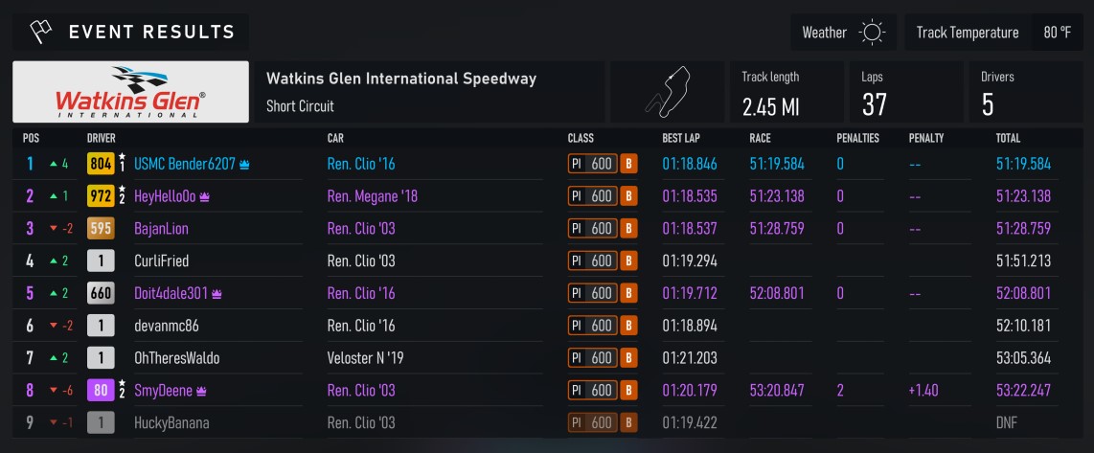Select driver name Doit4dale301

(171, 293)
